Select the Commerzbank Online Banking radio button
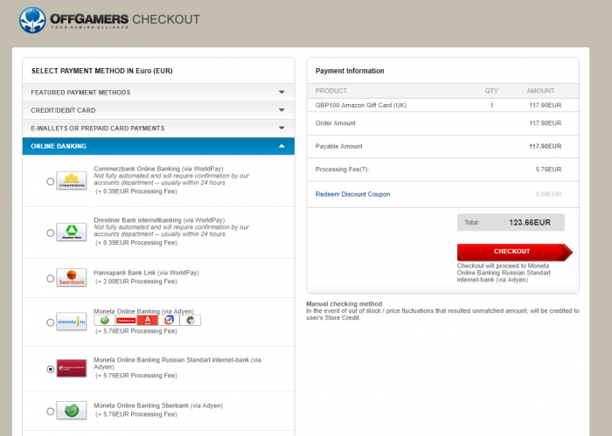This screenshot has height=436, width=612. pos(50,182)
